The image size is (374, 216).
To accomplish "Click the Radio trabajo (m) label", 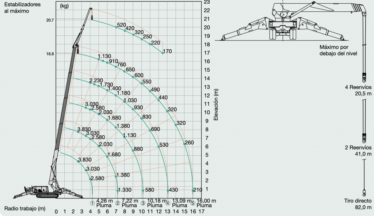I will point(25,208).
